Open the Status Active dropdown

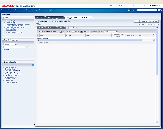pyautogui.click(x=117, y=32)
